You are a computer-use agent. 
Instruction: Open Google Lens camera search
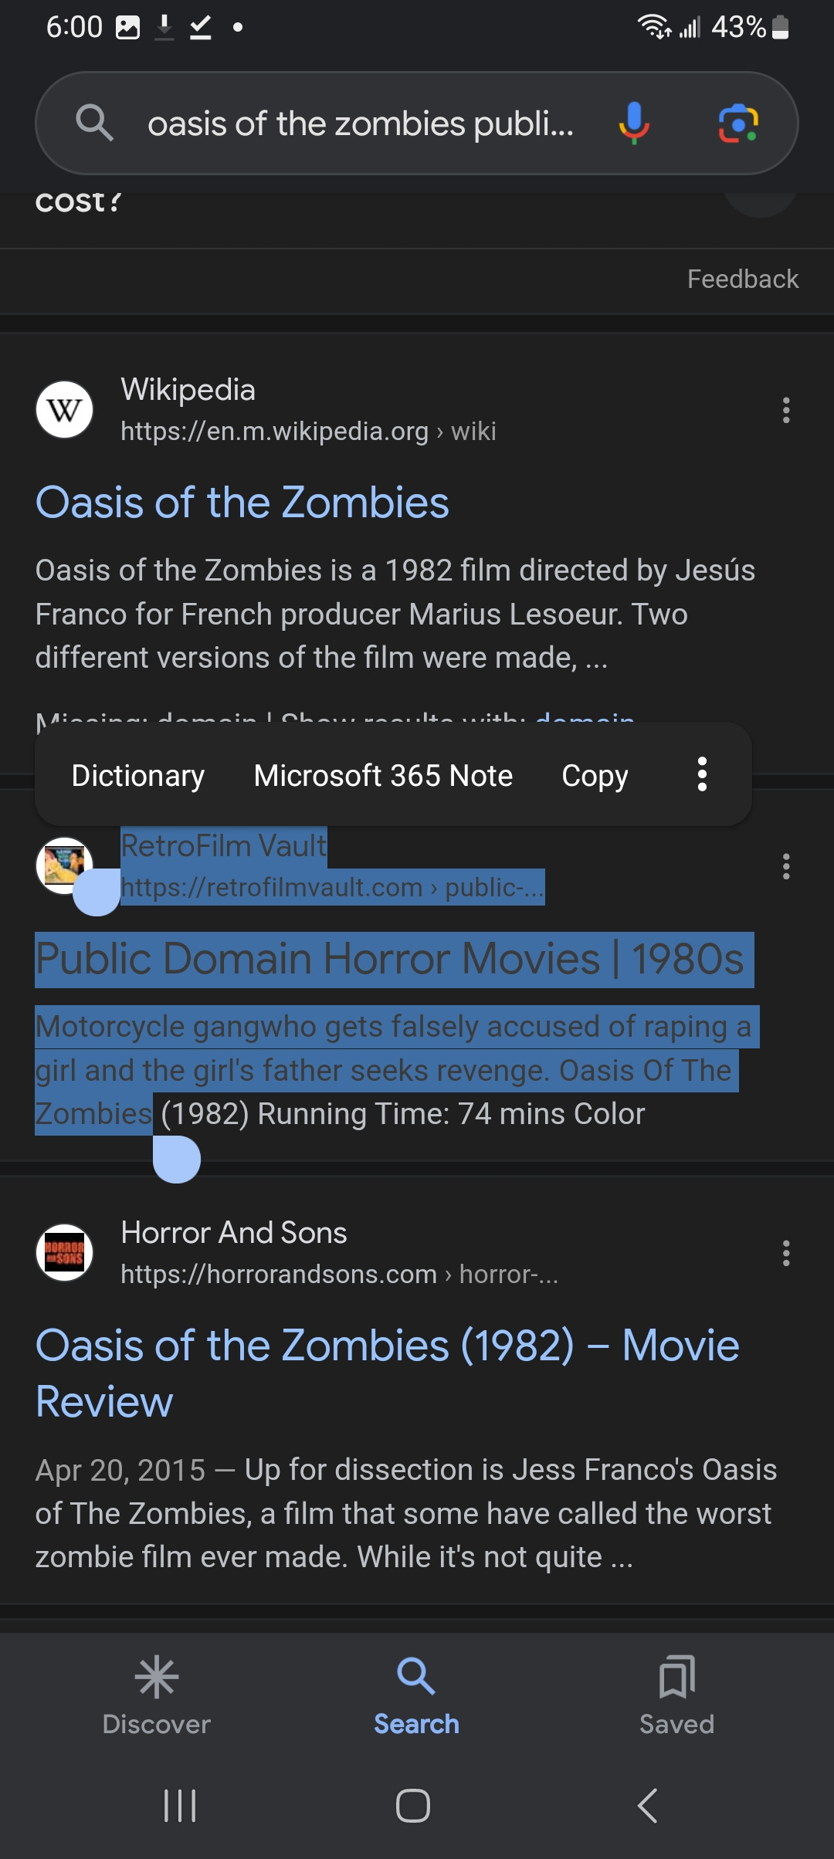[738, 123]
